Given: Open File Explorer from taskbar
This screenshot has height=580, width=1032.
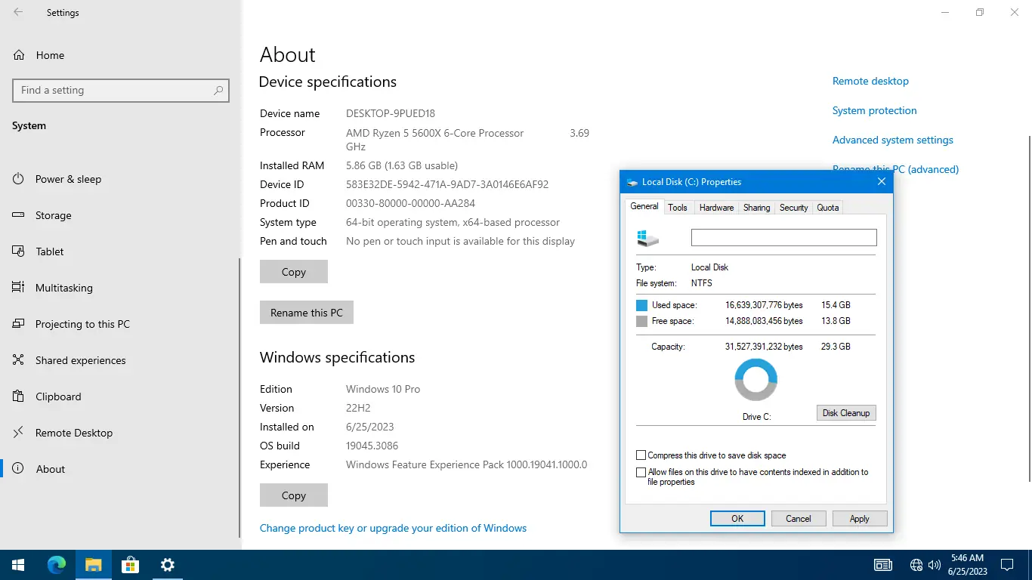Looking at the screenshot, I should point(93,565).
